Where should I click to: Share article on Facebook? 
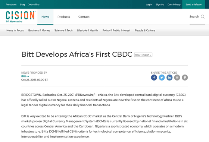coord(154,78)
